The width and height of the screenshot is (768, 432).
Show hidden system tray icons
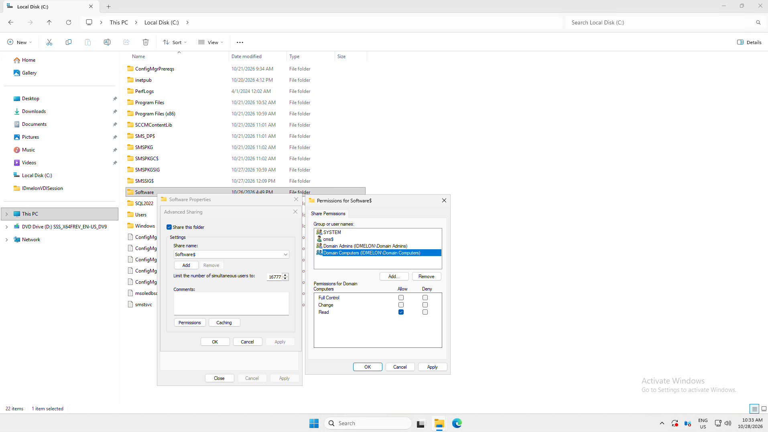(662, 423)
